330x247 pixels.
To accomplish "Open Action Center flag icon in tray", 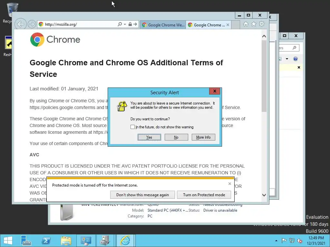I will (284, 241).
